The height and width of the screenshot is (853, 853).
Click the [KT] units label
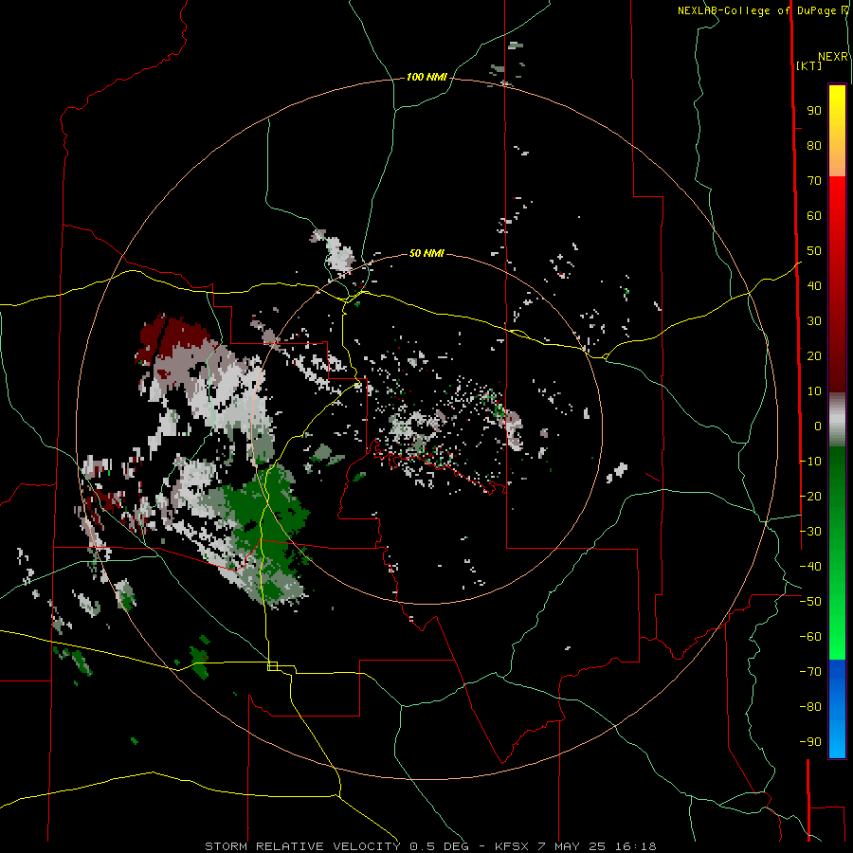pyautogui.click(x=809, y=65)
